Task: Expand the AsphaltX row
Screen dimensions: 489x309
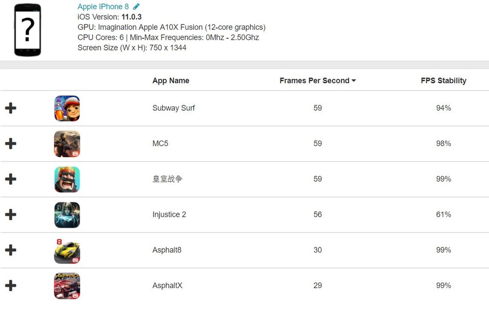Action: coord(10,286)
